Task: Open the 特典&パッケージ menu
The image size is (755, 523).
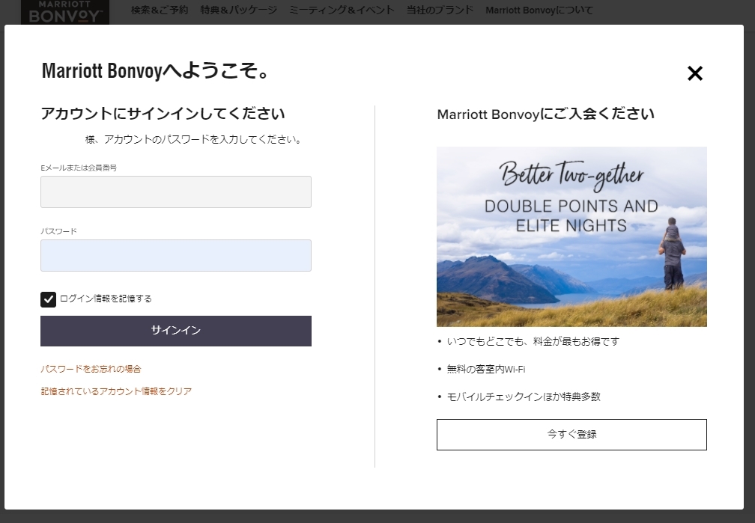Action: click(239, 10)
